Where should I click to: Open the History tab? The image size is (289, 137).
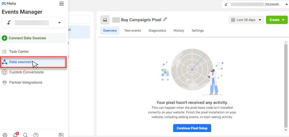pos(179,31)
